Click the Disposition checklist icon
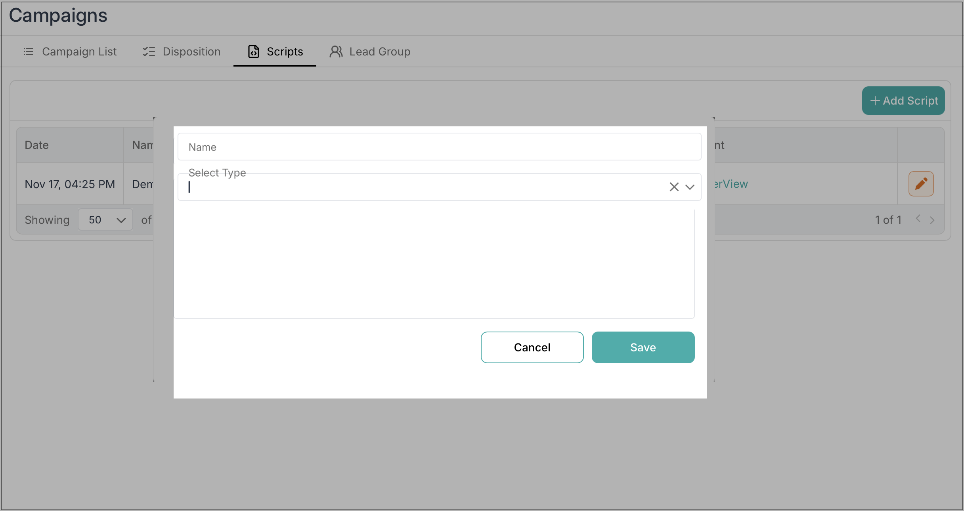Screen dimensions: 964x511 pyautogui.click(x=149, y=51)
